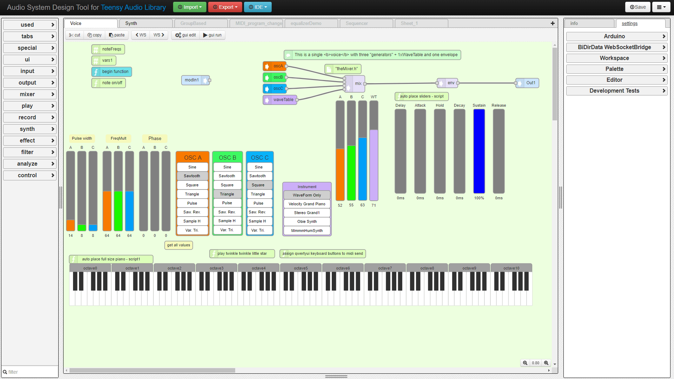Switch to the Synth tab
Image resolution: width=674 pixels, height=379 pixels.
coord(131,24)
